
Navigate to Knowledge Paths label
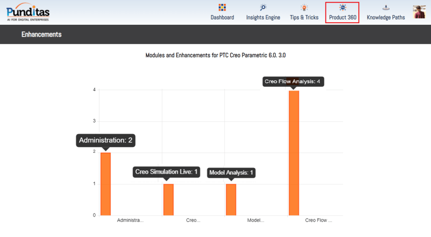[x=385, y=17]
